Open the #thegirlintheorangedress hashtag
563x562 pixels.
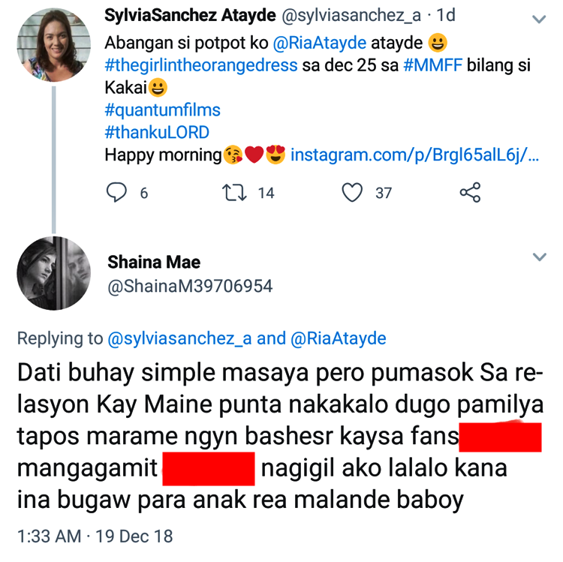tap(201, 65)
